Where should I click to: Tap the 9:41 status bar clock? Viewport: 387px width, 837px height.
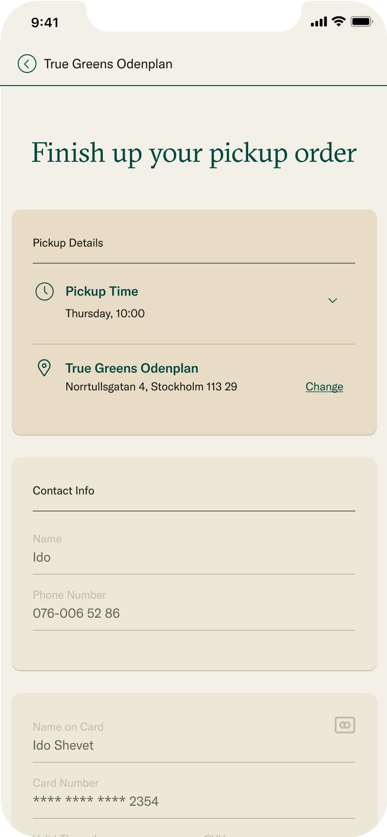tap(45, 22)
